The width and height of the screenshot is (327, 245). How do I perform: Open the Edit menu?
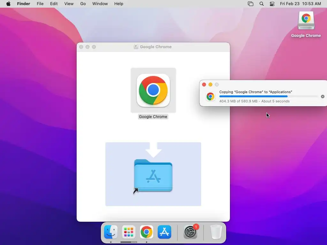pos(54,4)
